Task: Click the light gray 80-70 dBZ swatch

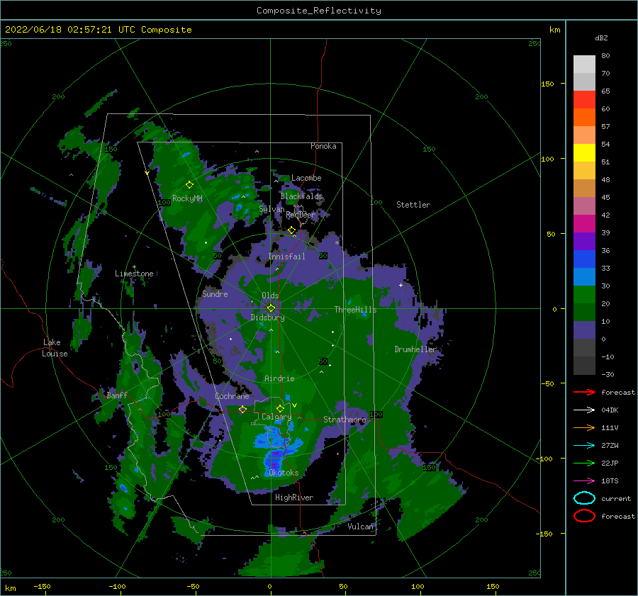Action: 584,64
